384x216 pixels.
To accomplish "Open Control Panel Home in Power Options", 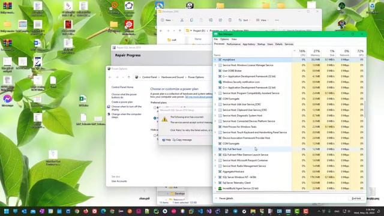I will pyautogui.click(x=122, y=87).
